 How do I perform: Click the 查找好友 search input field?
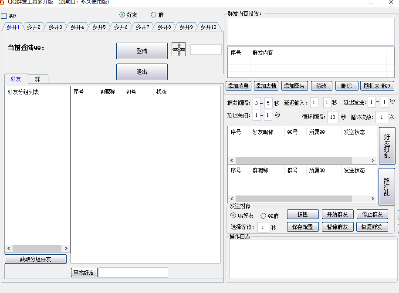(133, 273)
